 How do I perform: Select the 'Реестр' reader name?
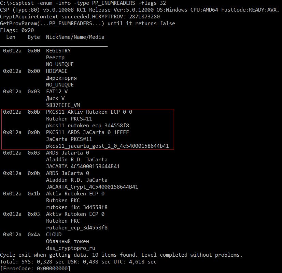[x=55, y=58]
